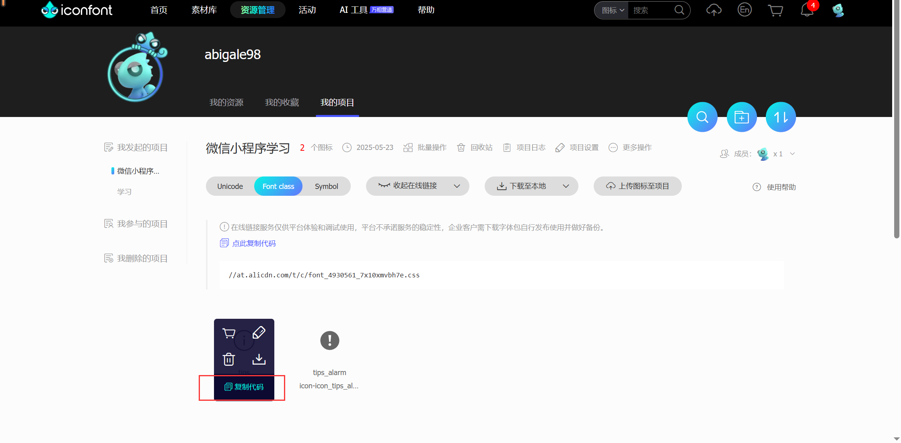Click the pencil edit icon on icon card
The width and height of the screenshot is (901, 443).
pos(259,332)
